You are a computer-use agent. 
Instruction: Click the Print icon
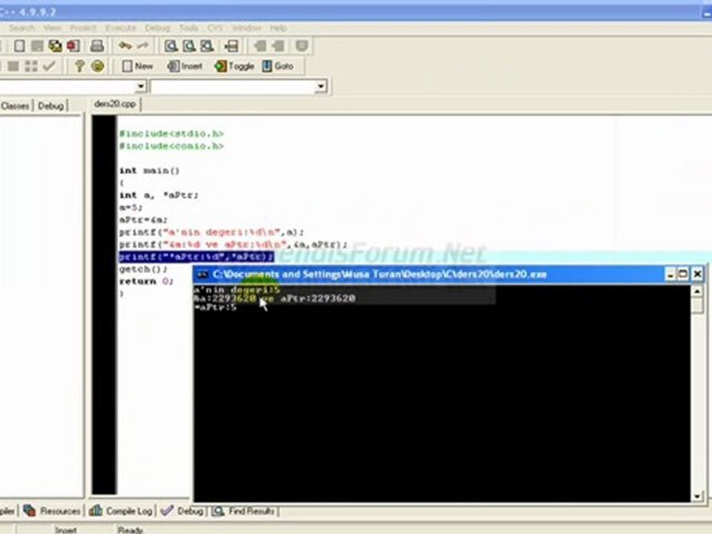click(x=96, y=46)
